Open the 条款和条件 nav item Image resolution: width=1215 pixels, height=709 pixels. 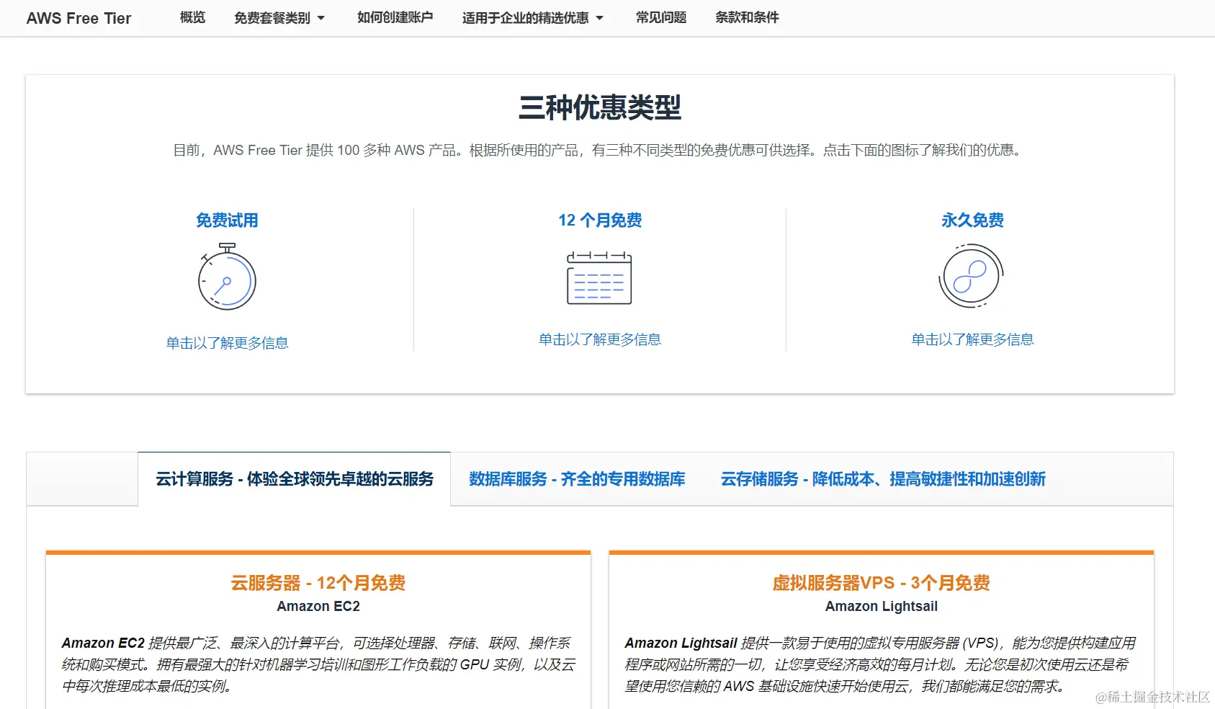(747, 17)
